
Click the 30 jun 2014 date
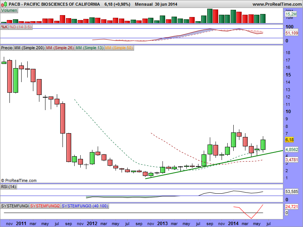166,4
